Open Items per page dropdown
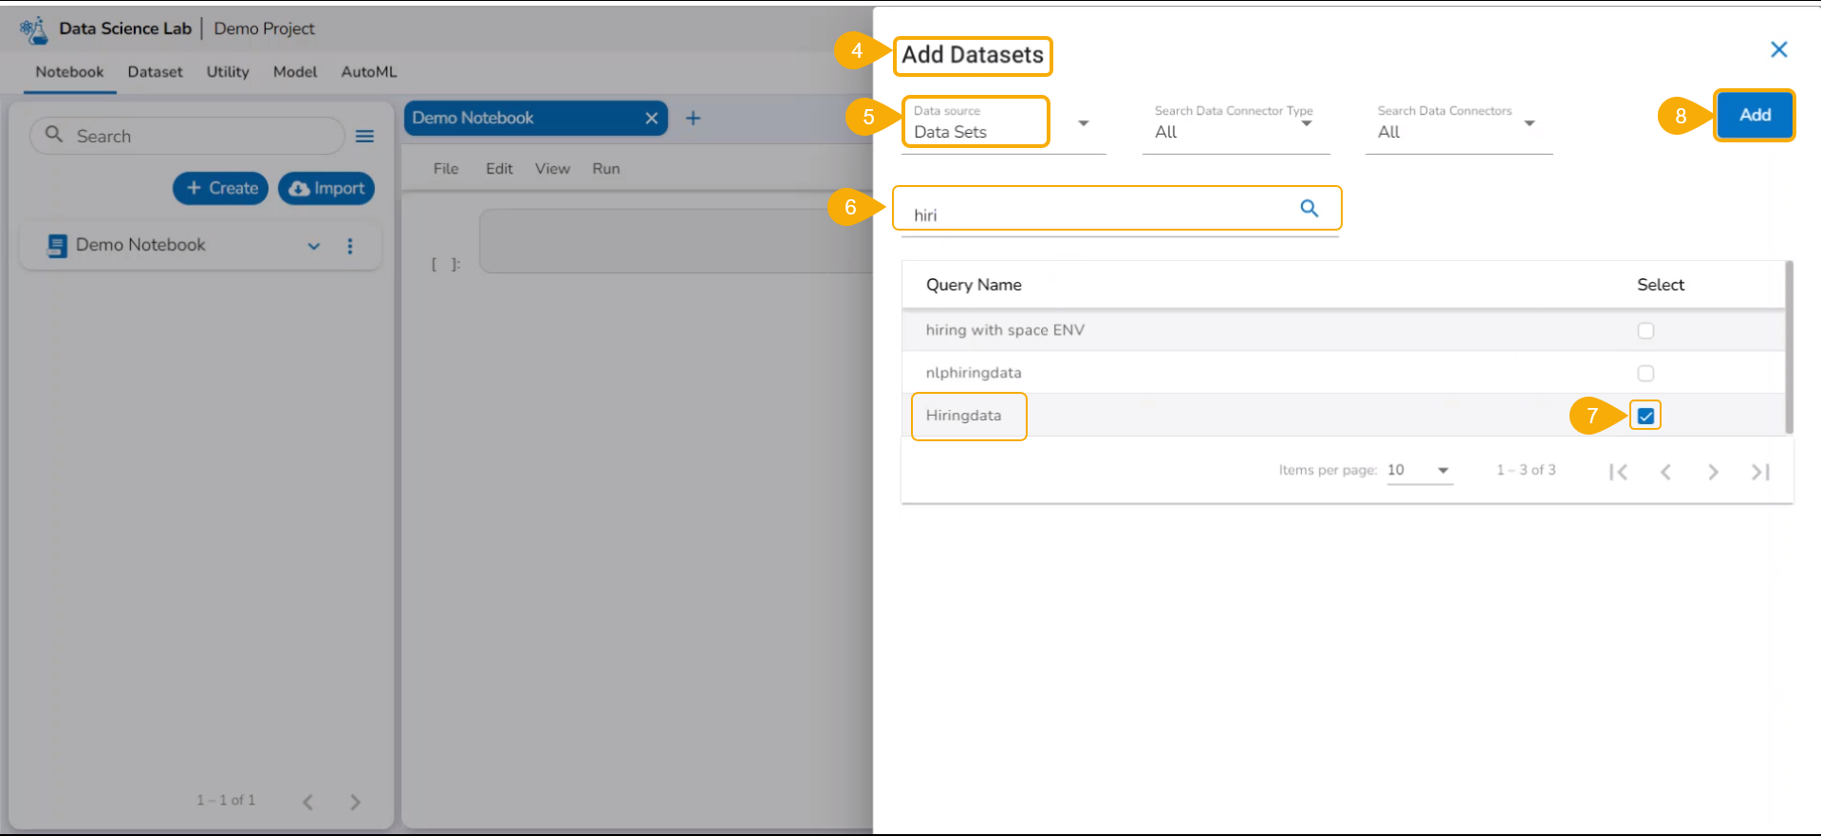Viewport: 1821px width, 836px height. pos(1420,471)
